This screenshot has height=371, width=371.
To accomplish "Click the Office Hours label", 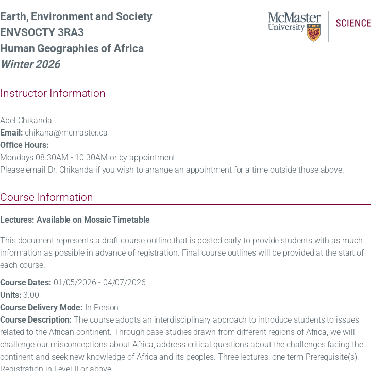I will tap(24, 145).
